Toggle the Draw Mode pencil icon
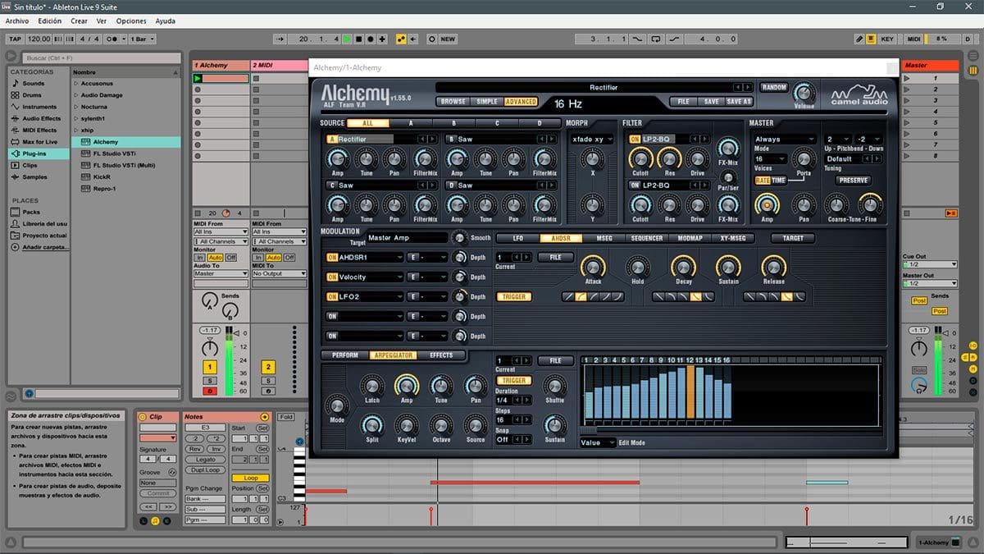The image size is (984, 554). 859,39
